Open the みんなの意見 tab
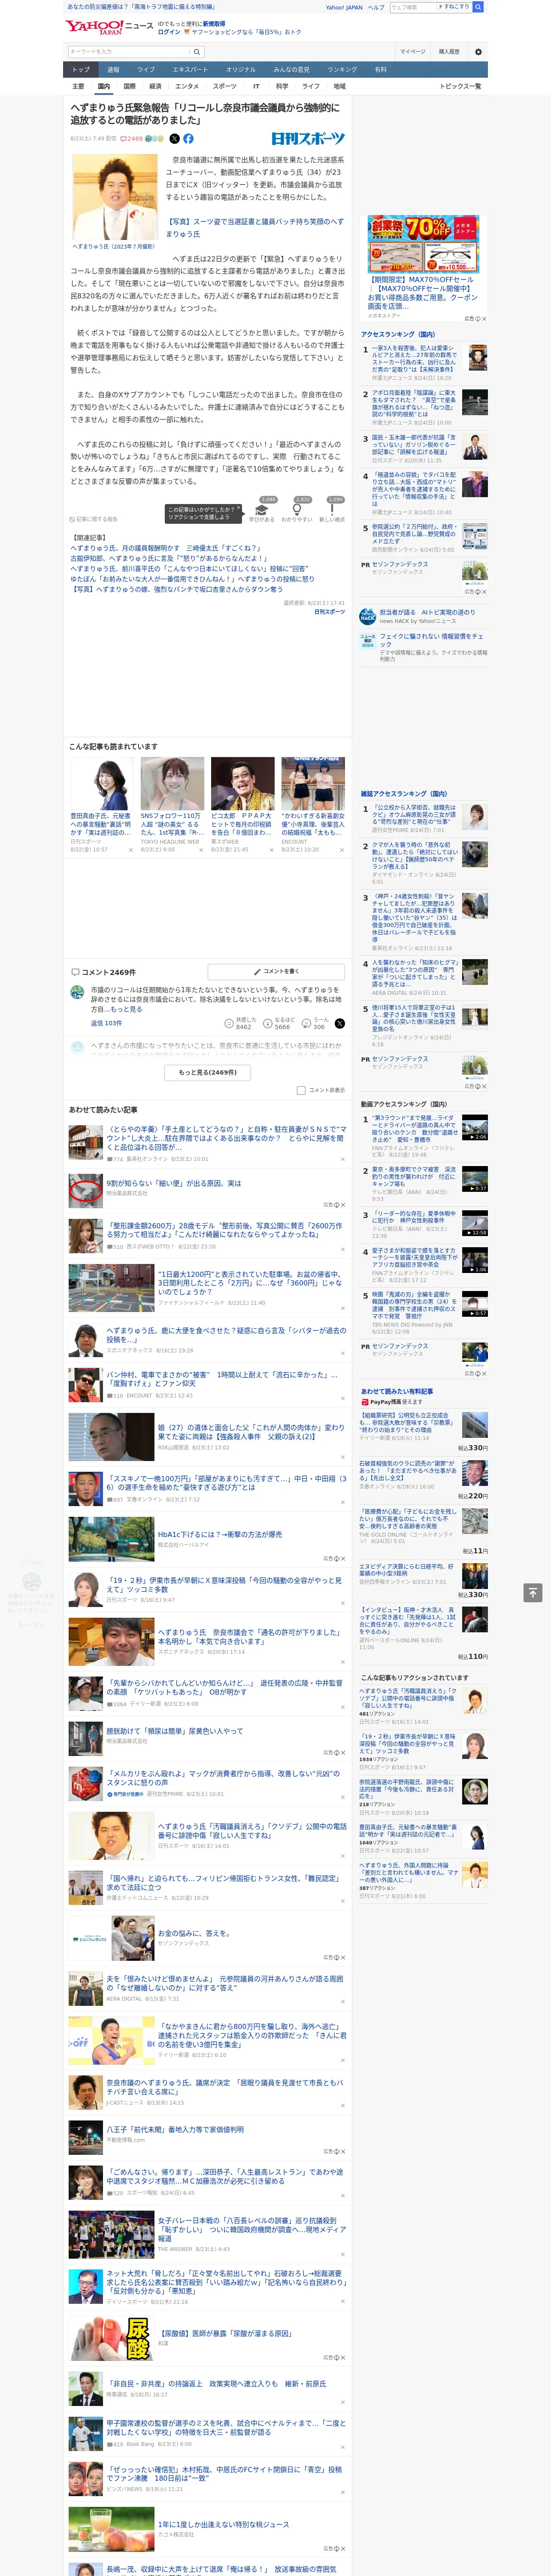Image resolution: width=551 pixels, height=2576 pixels. pyautogui.click(x=292, y=70)
